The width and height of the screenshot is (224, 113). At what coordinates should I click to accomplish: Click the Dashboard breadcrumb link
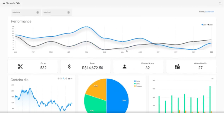click(210, 12)
